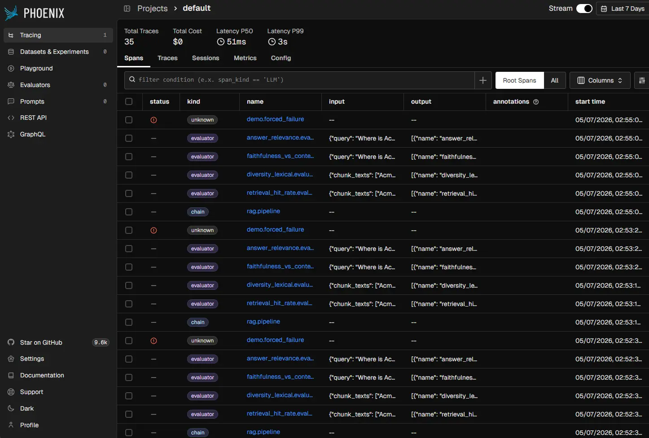Open the GraphQL explorer
Image resolution: width=649 pixels, height=438 pixels.
click(58, 134)
